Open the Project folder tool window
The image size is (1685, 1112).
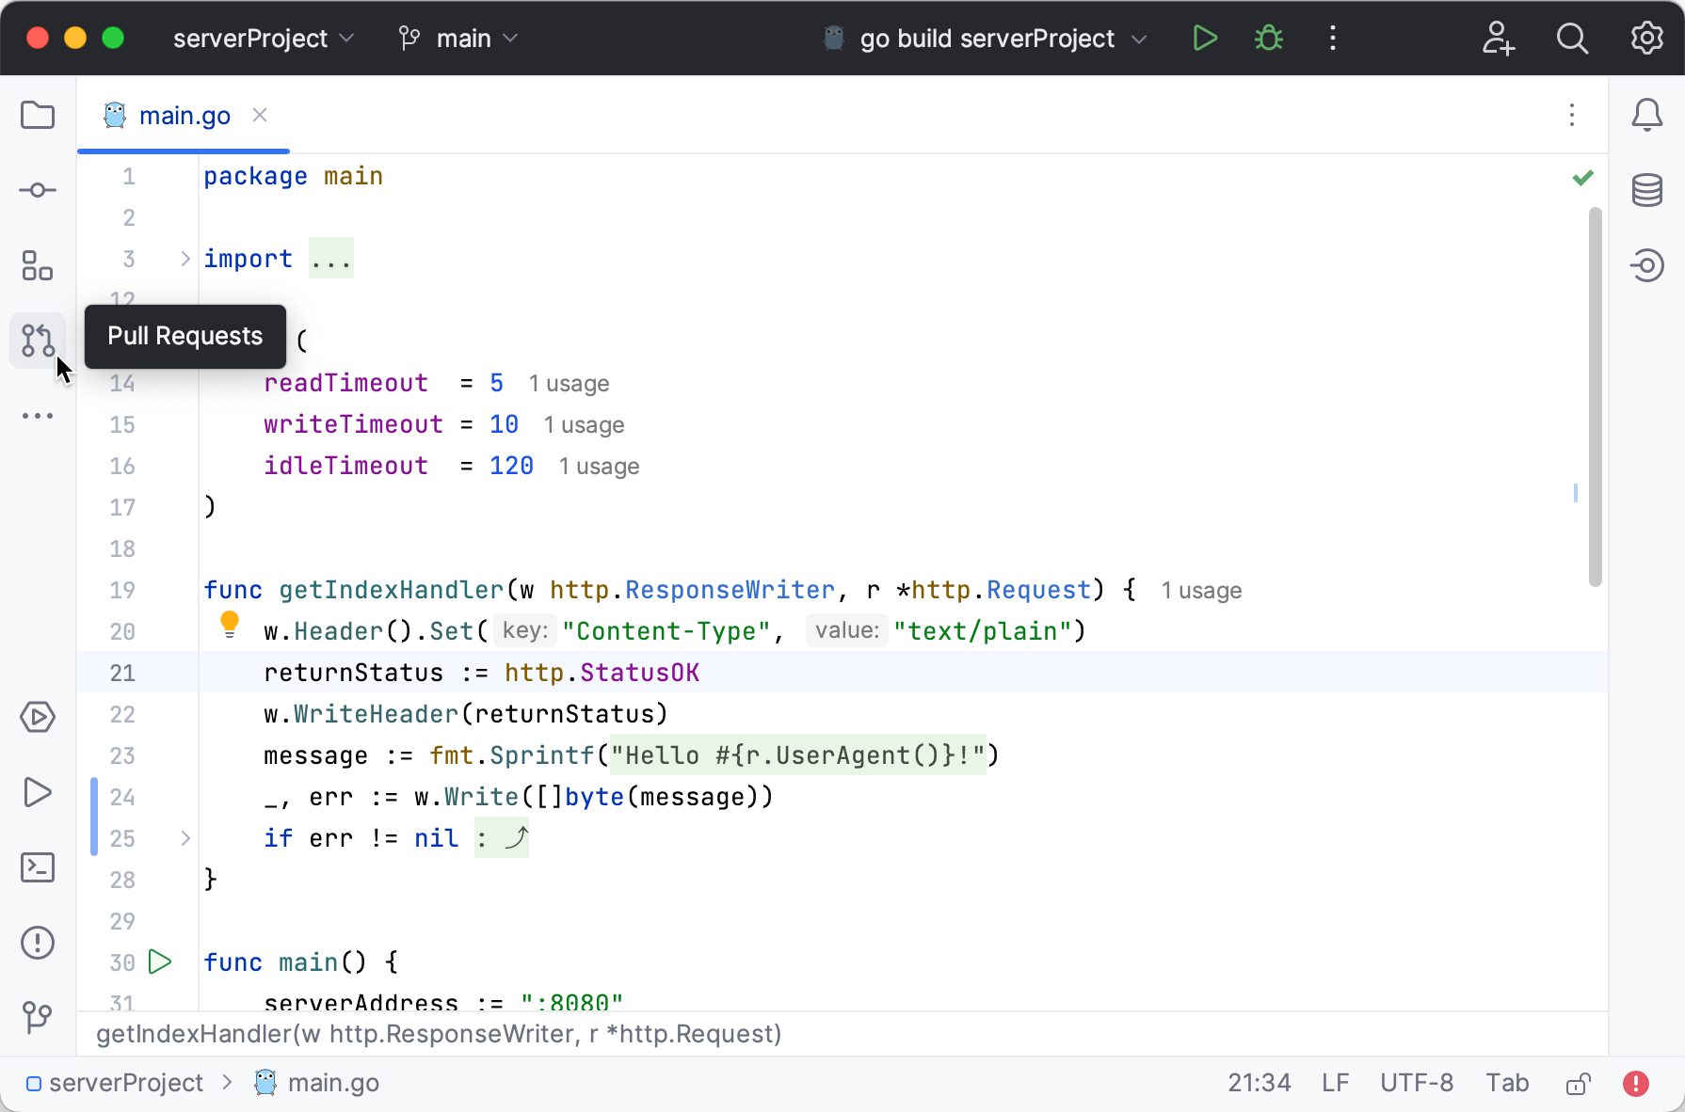point(38,116)
